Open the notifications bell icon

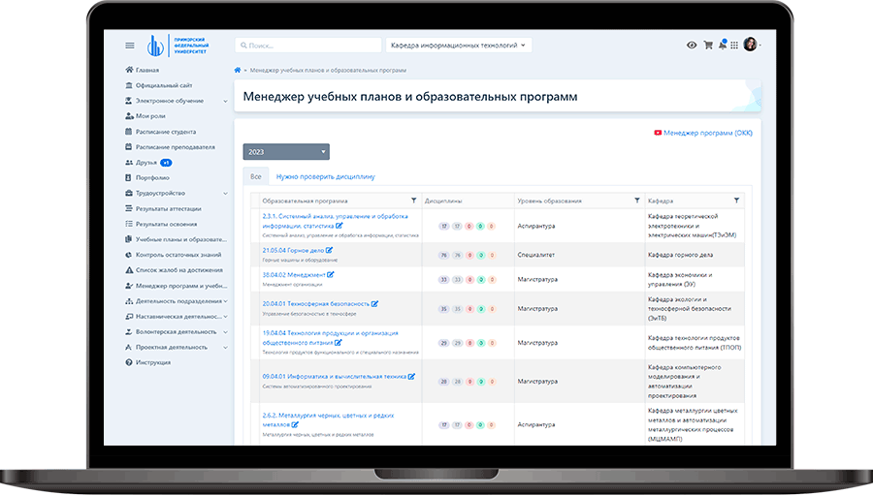coord(722,45)
